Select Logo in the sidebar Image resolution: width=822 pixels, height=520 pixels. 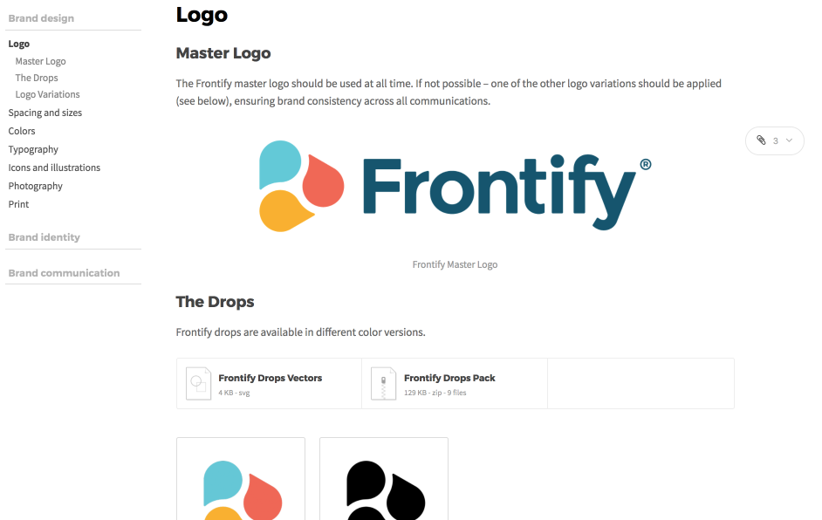(19, 44)
